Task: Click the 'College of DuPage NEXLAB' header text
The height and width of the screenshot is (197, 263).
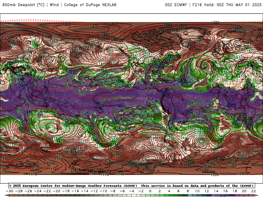Action: pos(90,5)
